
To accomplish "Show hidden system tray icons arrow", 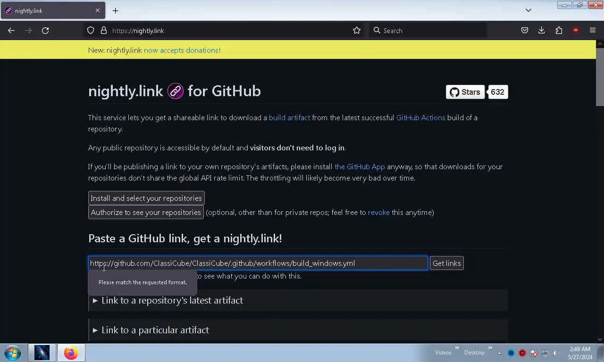I will (x=499, y=353).
